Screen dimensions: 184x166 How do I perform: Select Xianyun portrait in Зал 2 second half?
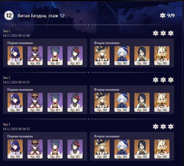[142, 102]
